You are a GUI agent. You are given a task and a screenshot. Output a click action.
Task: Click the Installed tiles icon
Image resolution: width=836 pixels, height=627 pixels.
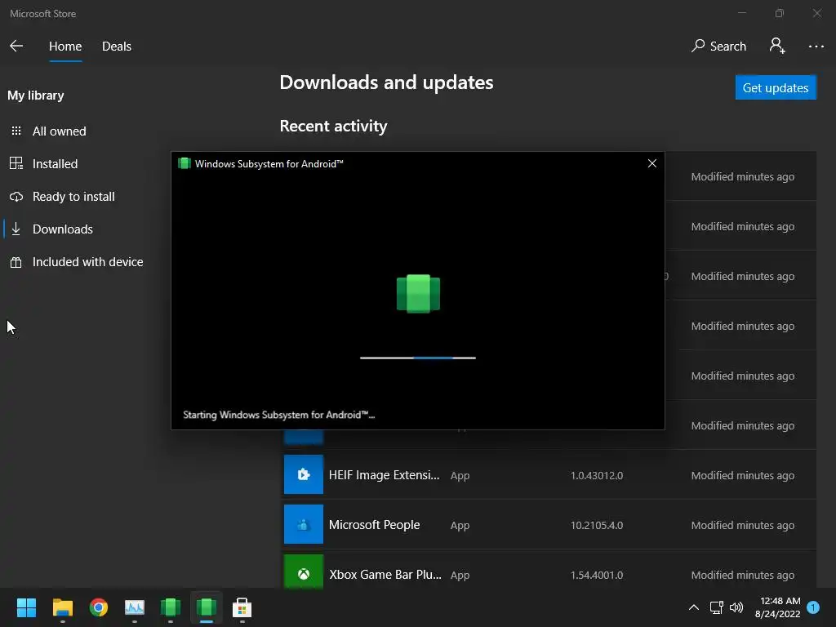point(16,163)
